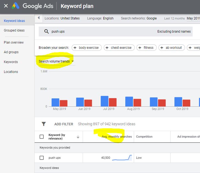
Task: Change Search networks: Google setting
Action: tap(139, 18)
